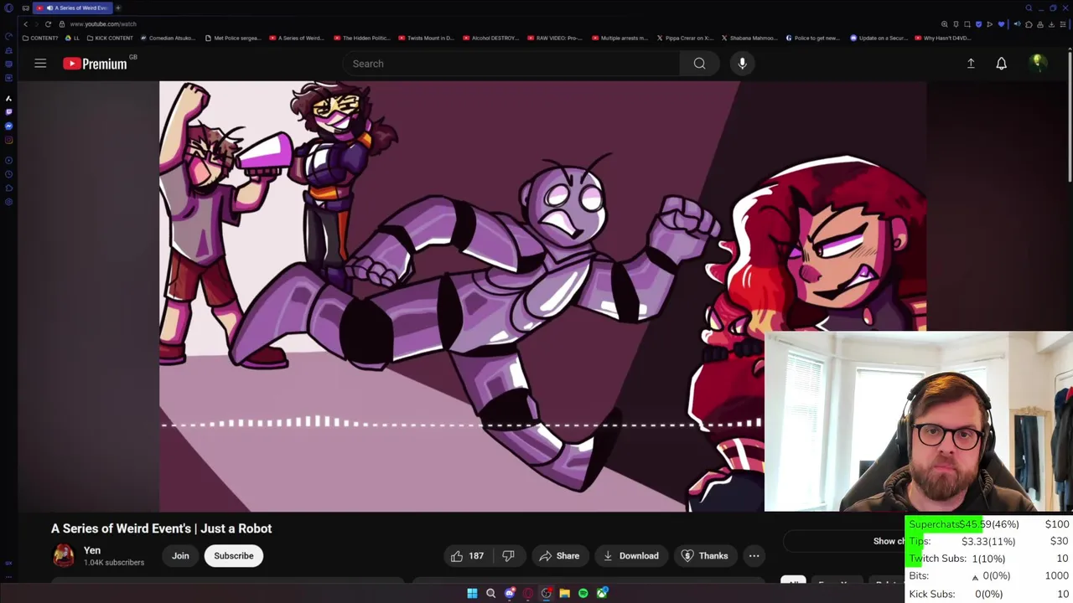Viewport: 1073px width, 603px height.
Task: Click the browser zoom magnifier icon
Action: (x=945, y=24)
